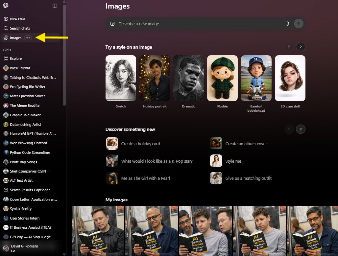Open the first image under My images
The height and width of the screenshot is (256, 338).
(x=98, y=231)
